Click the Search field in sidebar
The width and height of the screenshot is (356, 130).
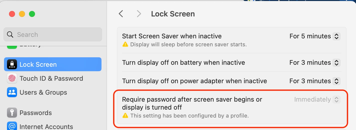point(53,34)
